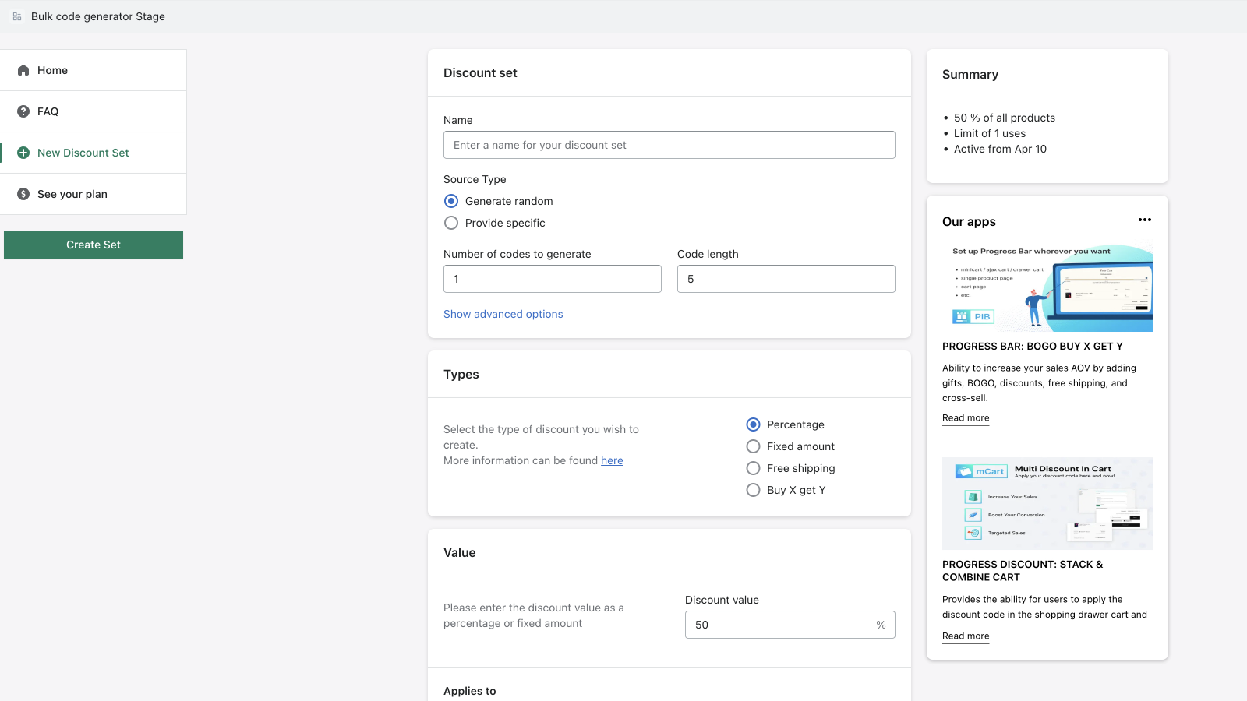Choose the Fixed amount discount type
This screenshot has height=701, width=1247.
click(753, 446)
